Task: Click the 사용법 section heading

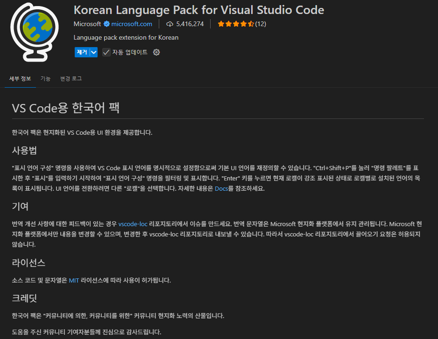Action: [24, 151]
